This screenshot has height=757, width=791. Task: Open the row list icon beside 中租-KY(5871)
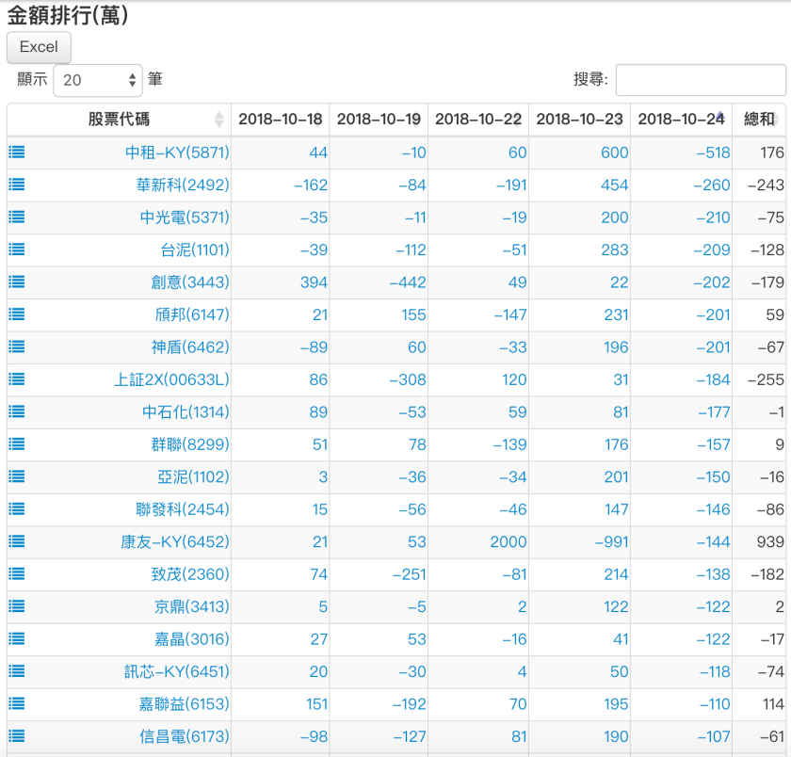pos(16,153)
